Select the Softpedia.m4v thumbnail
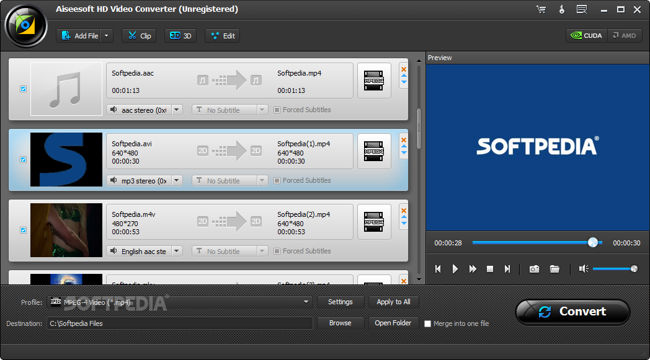The image size is (650, 360). (66, 230)
